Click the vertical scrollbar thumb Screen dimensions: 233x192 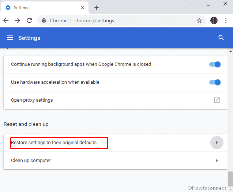[x=230, y=178]
